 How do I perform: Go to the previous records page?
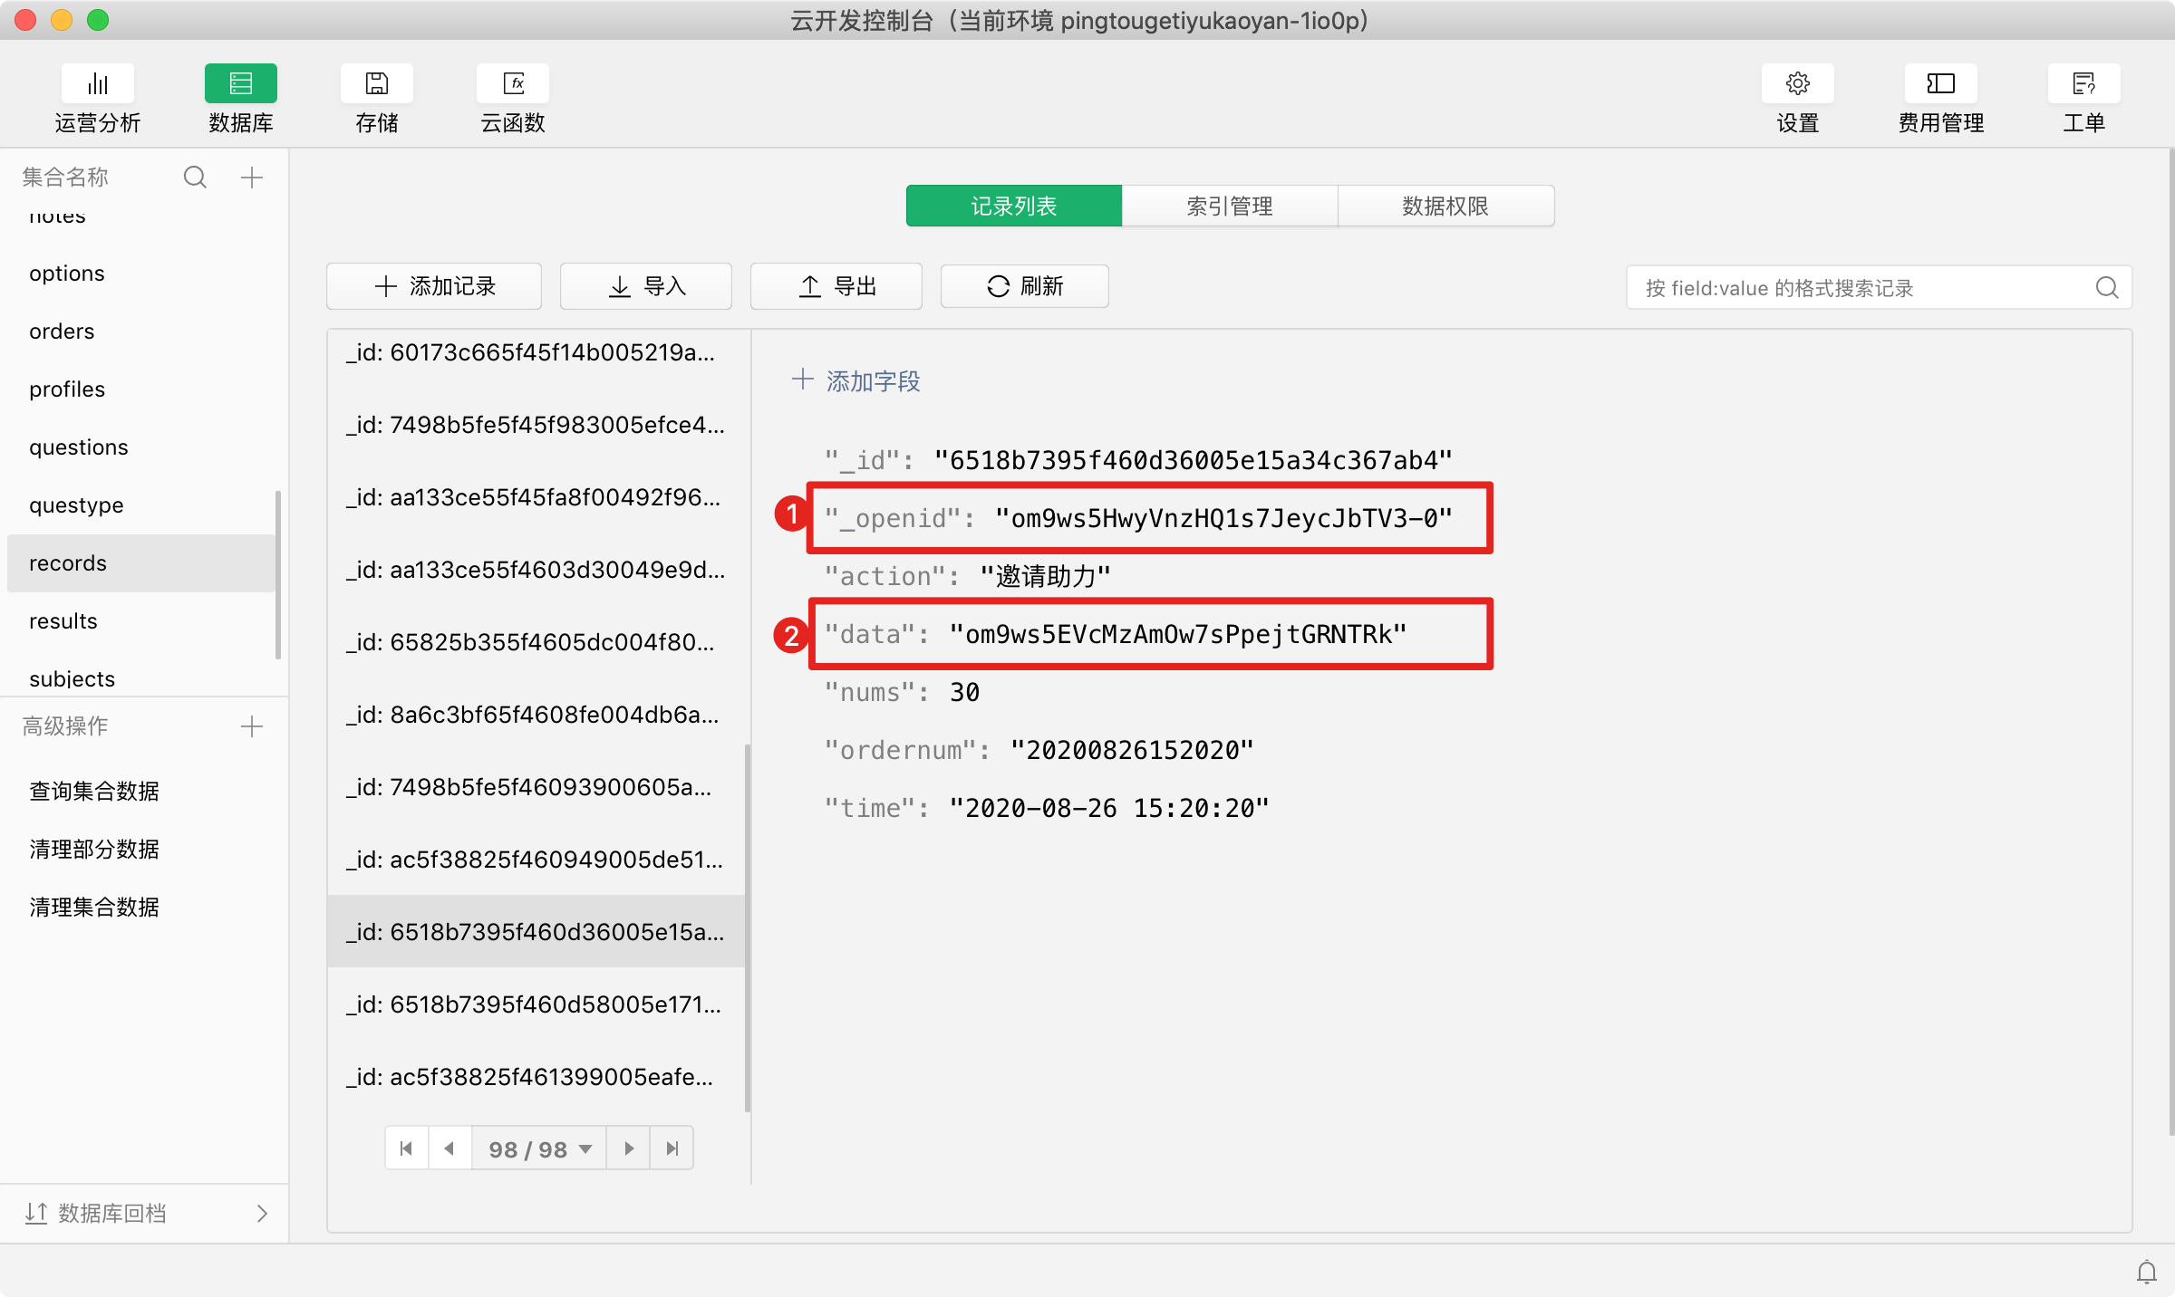click(449, 1148)
